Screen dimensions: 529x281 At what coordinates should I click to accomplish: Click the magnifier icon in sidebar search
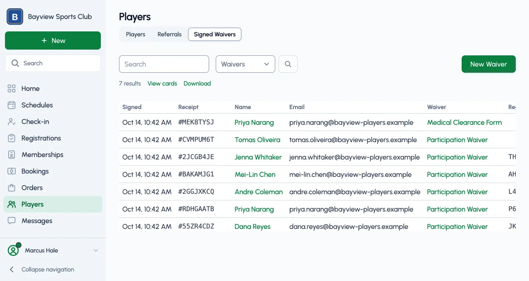[x=15, y=63]
